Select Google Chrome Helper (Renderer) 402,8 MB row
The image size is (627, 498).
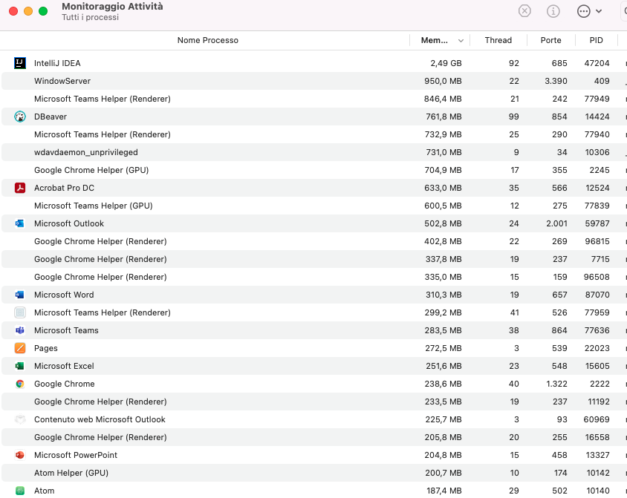(313, 241)
